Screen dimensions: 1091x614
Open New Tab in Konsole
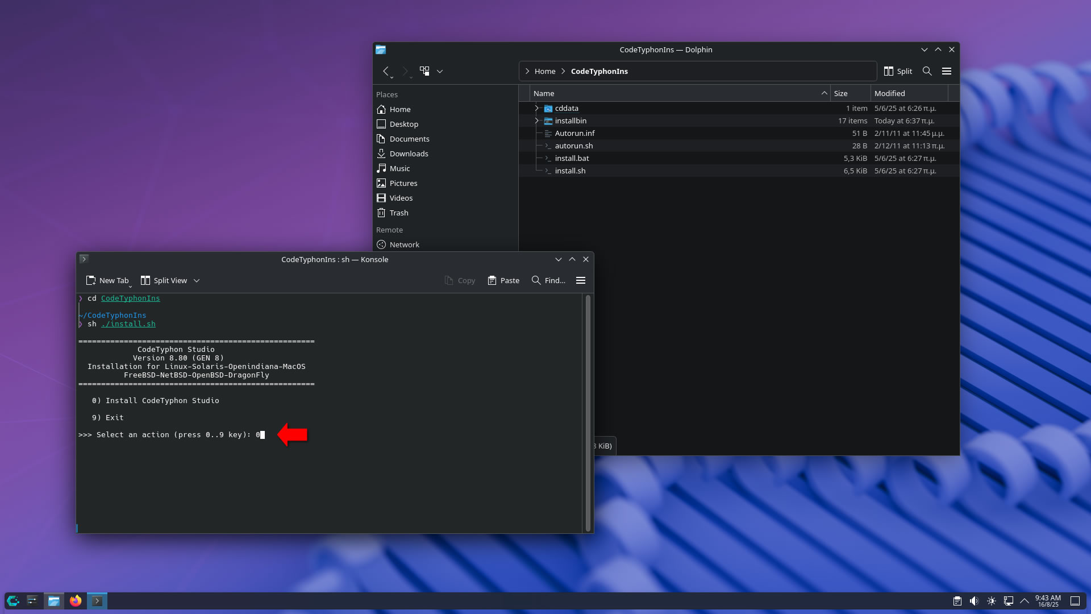coord(107,280)
